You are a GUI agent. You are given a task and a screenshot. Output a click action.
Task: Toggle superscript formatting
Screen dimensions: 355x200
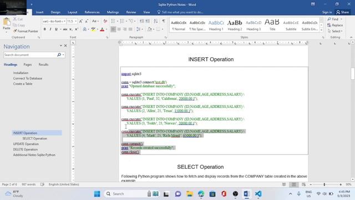tap(77, 29)
